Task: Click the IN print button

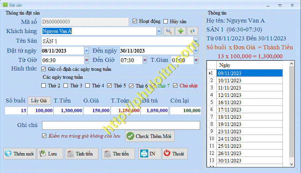Action: pyautogui.click(x=149, y=154)
